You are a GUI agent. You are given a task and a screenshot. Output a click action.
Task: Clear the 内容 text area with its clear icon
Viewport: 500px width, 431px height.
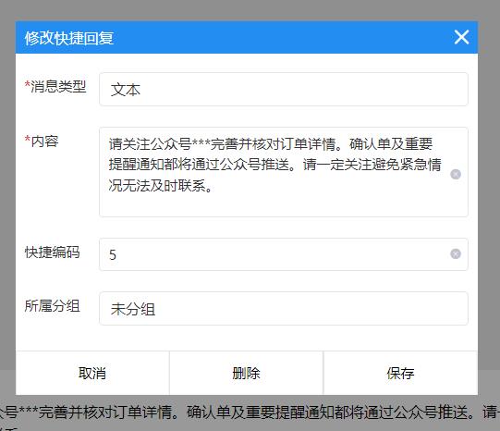click(456, 174)
